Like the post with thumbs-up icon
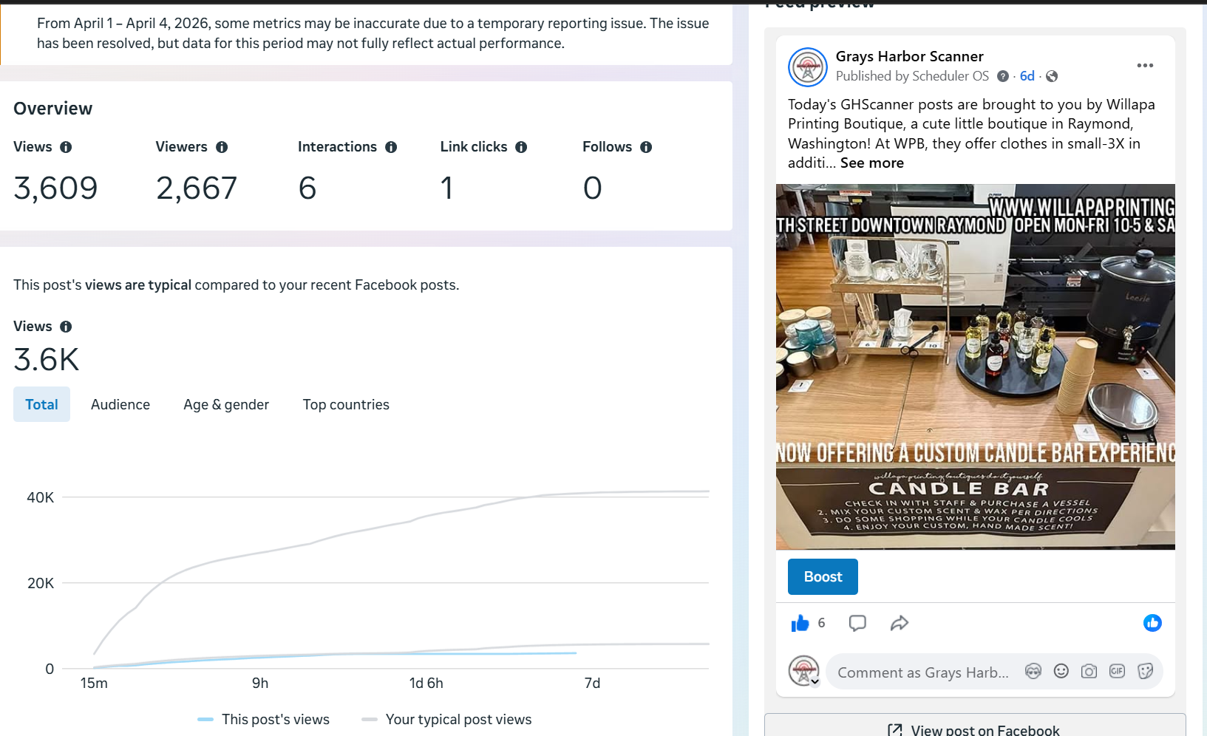This screenshot has width=1207, height=736. pos(800,624)
